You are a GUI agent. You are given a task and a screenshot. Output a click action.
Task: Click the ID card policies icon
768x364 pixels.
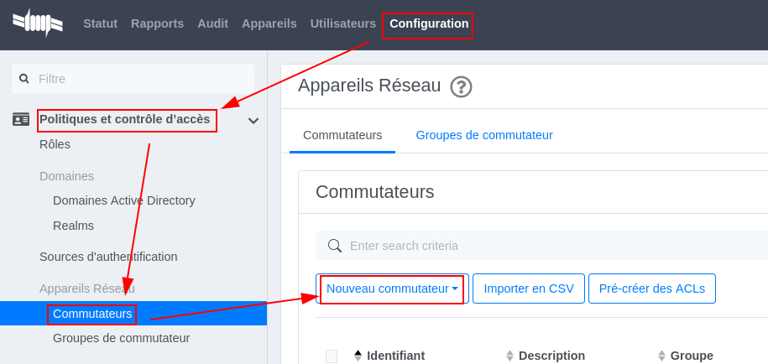21,119
